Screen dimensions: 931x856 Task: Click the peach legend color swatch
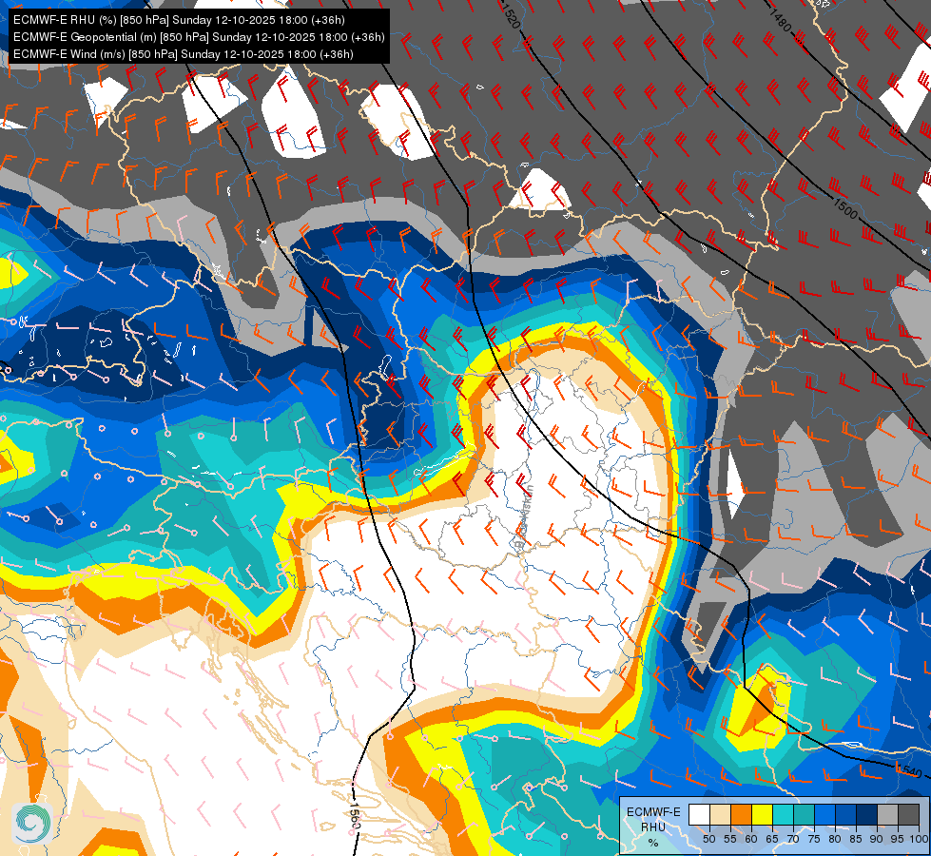click(720, 814)
